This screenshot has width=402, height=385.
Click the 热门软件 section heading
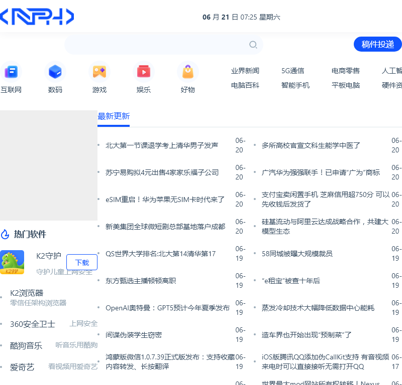pos(30,234)
